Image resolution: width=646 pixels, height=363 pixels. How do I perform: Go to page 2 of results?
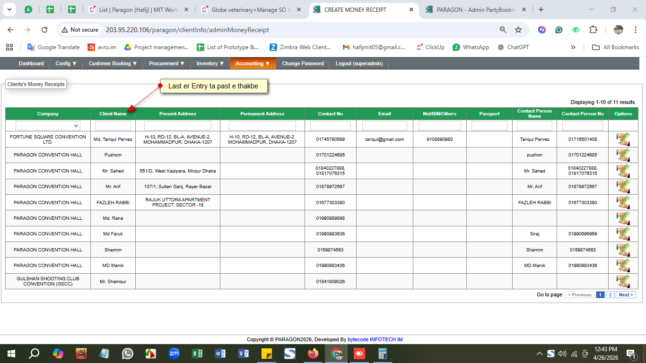tap(610, 295)
